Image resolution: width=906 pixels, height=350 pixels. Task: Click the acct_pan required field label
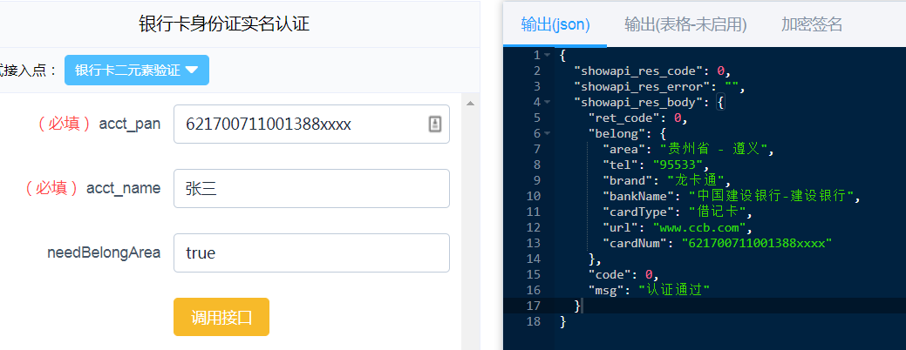(97, 124)
